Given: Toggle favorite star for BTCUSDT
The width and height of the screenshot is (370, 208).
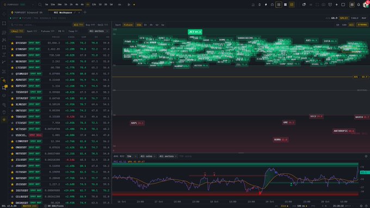Looking at the screenshot, I should [13, 43].
